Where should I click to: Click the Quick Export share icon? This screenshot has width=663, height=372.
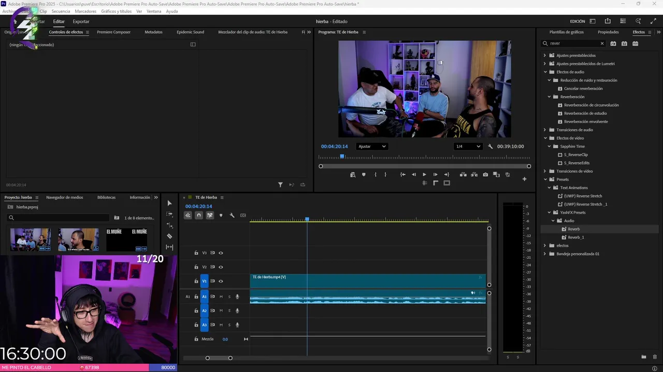[x=608, y=21]
